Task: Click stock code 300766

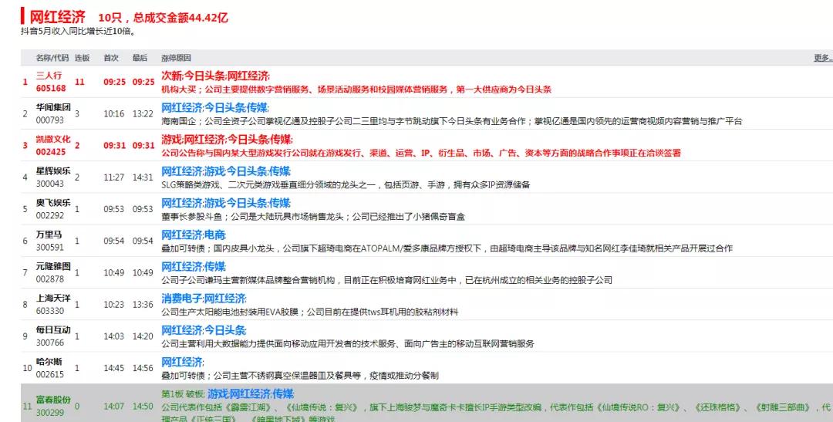Action: point(50,343)
